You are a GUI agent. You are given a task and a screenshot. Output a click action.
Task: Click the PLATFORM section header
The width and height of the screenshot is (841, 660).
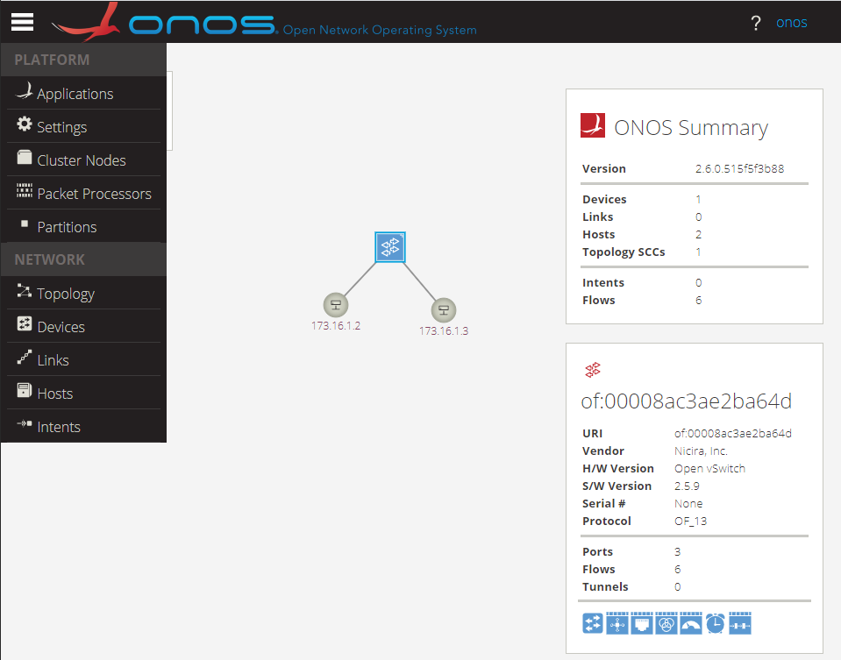52,60
